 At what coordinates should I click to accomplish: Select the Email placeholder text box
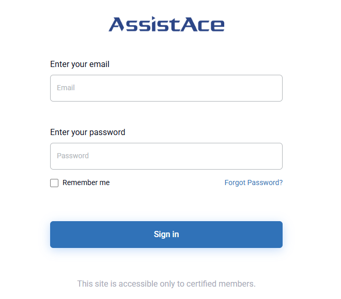click(x=166, y=88)
